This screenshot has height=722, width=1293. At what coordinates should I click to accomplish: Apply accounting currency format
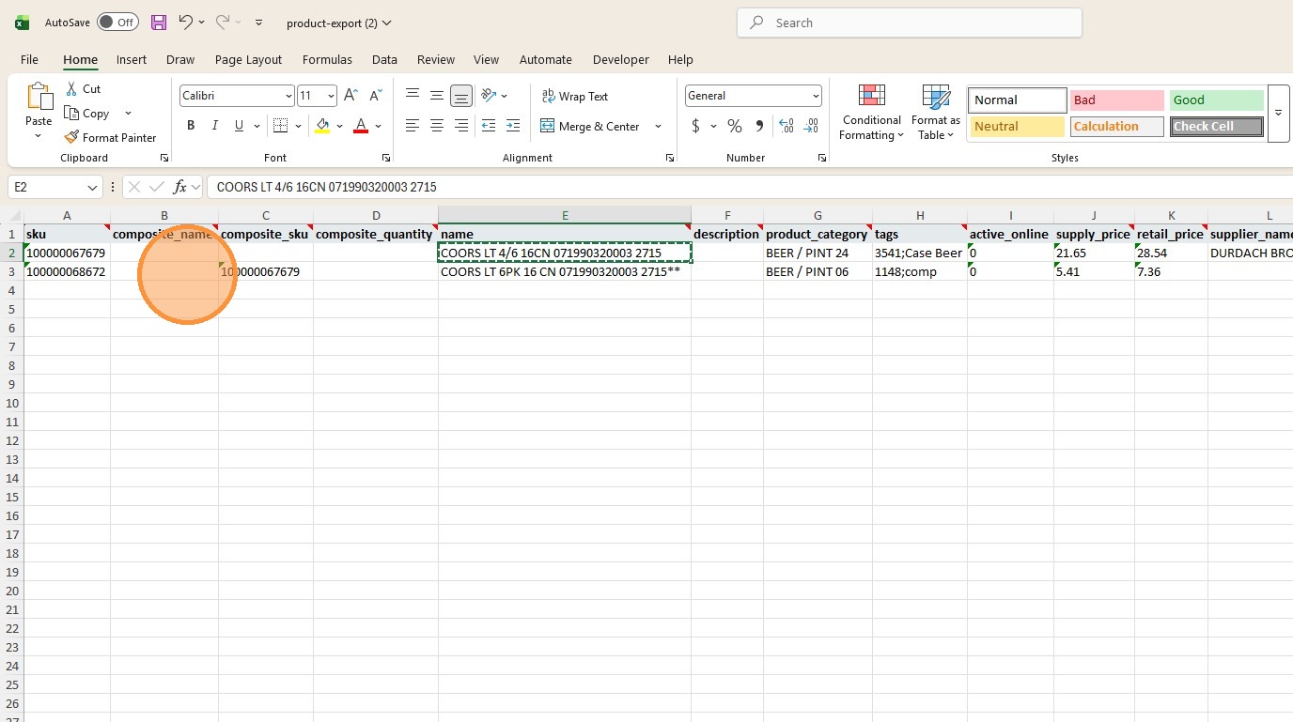click(695, 126)
